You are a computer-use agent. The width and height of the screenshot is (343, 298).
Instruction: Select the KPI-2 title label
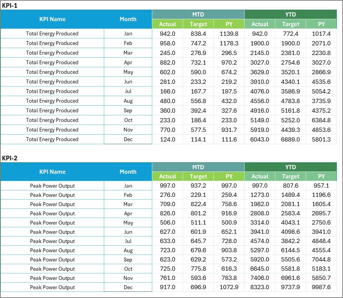point(10,158)
